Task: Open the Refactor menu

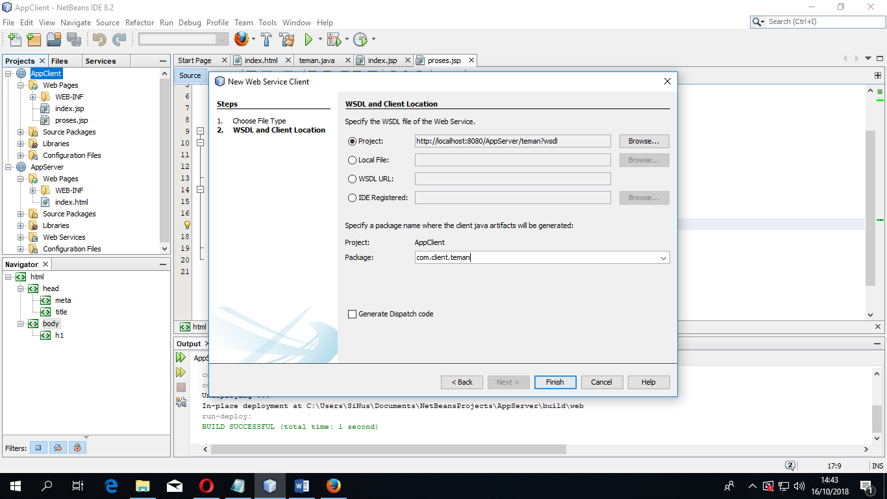Action: point(140,22)
